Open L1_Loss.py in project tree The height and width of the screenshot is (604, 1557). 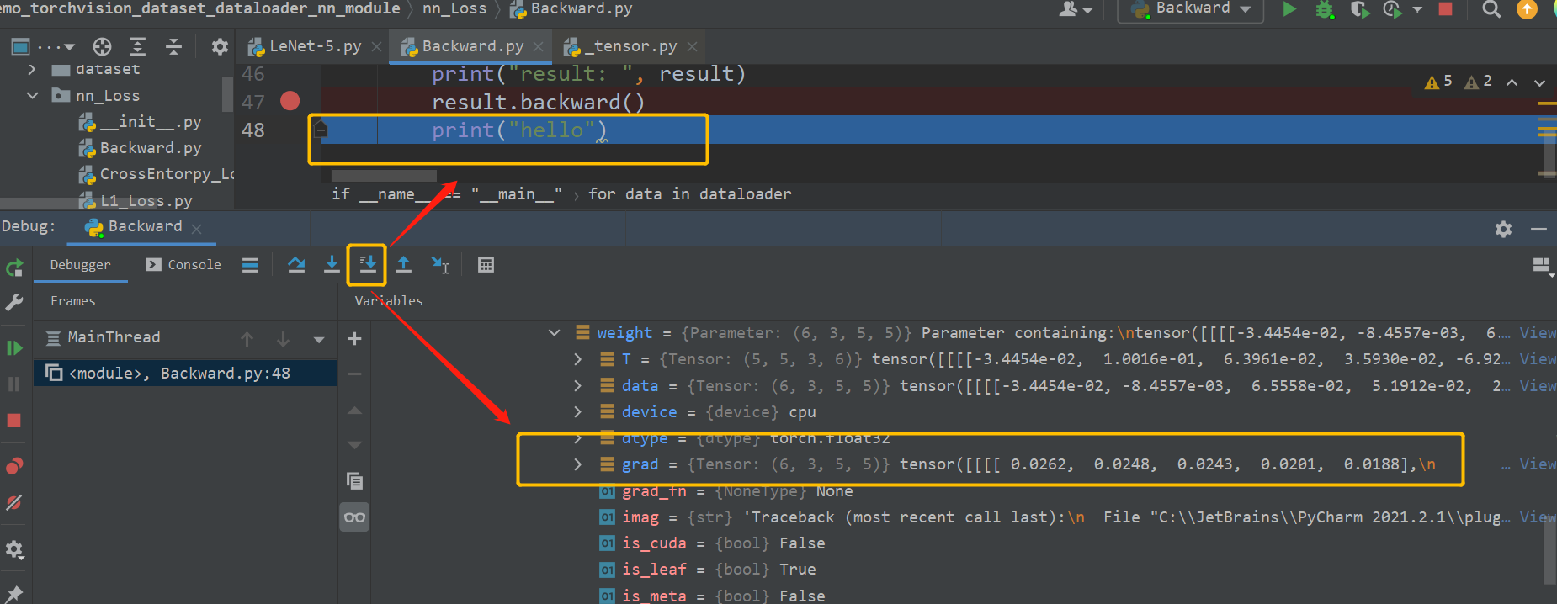(146, 200)
